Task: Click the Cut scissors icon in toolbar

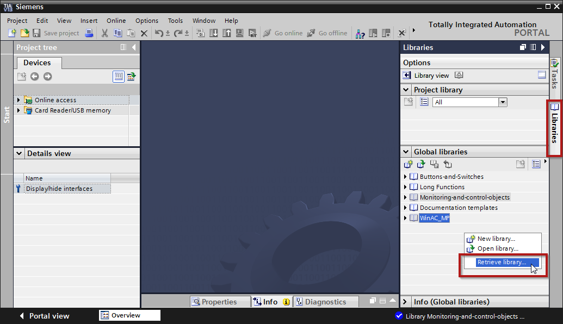Action: click(x=104, y=33)
